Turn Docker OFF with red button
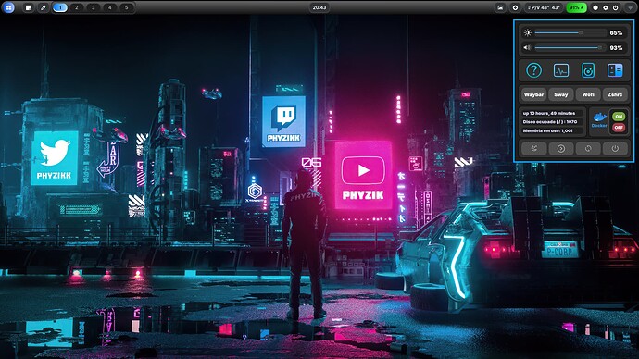639x359 pixels. click(619, 128)
